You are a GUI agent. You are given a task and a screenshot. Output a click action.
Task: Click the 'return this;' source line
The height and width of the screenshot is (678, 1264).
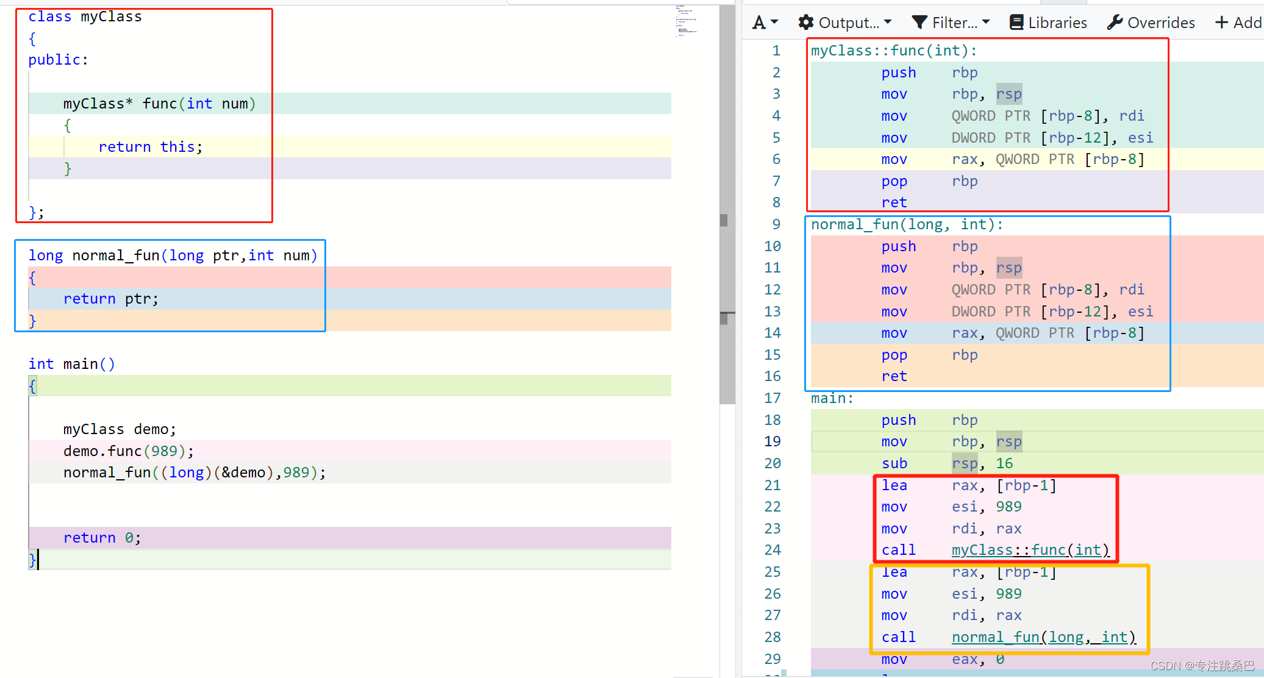coord(150,147)
